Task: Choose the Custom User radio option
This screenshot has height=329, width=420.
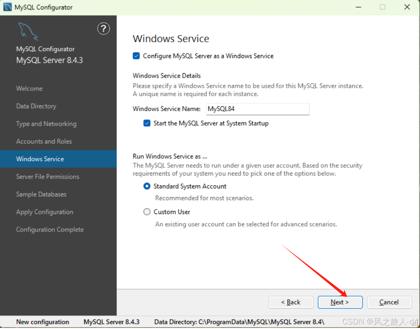Action: [147, 212]
